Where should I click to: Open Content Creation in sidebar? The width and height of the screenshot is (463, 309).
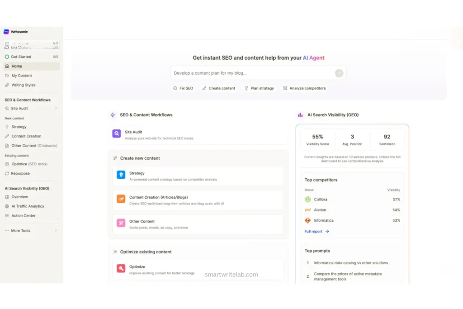[31, 136]
